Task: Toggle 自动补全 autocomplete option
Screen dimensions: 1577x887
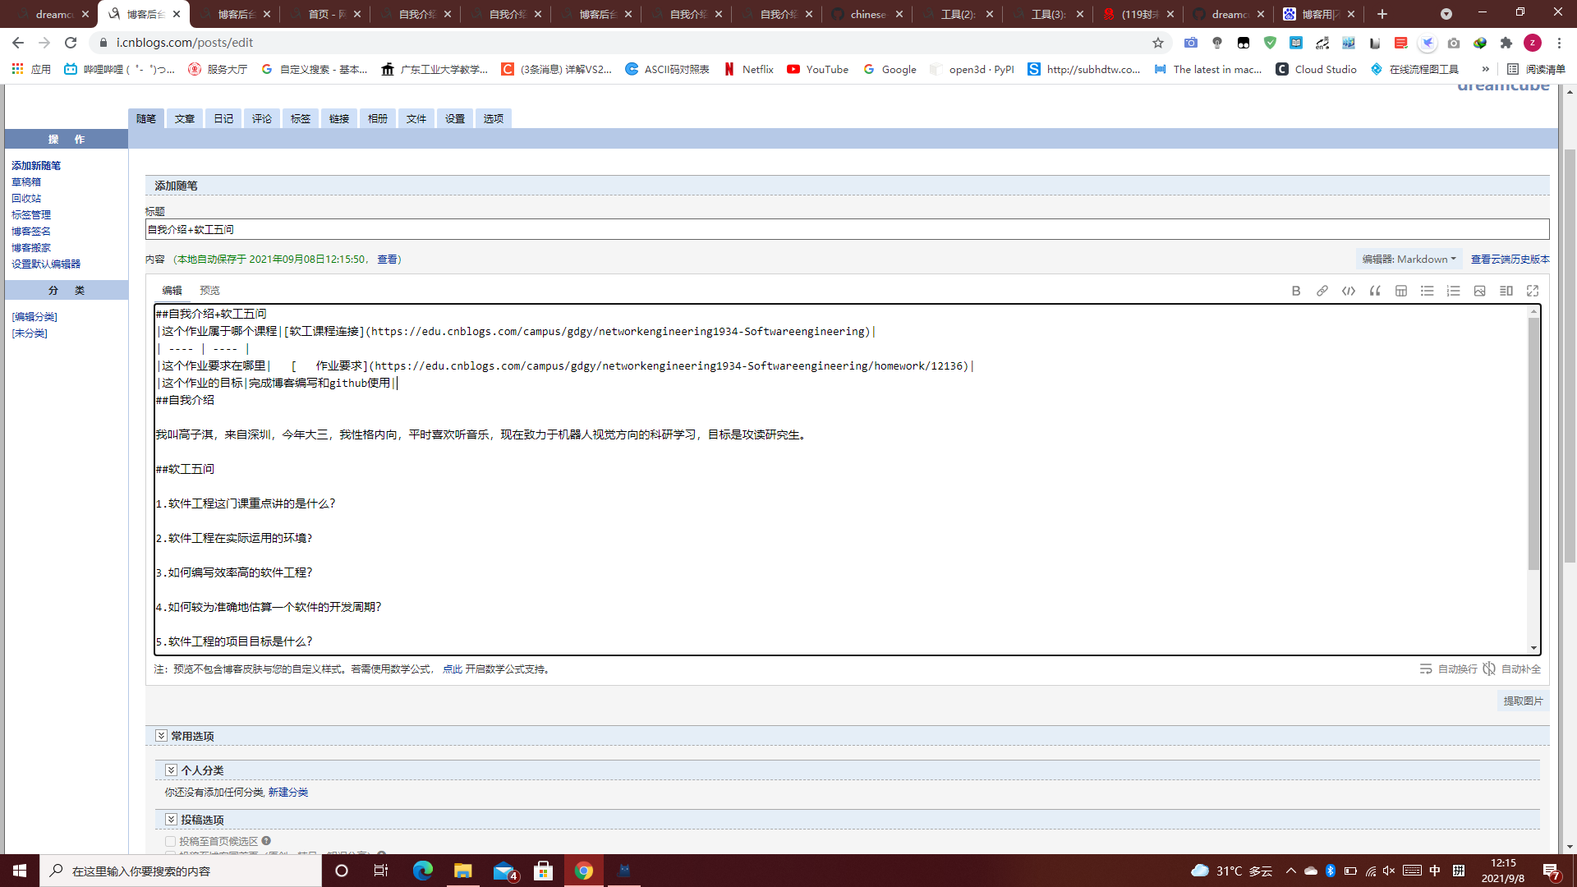Action: [x=1512, y=669]
